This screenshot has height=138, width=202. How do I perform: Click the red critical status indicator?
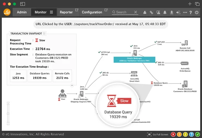173,134
